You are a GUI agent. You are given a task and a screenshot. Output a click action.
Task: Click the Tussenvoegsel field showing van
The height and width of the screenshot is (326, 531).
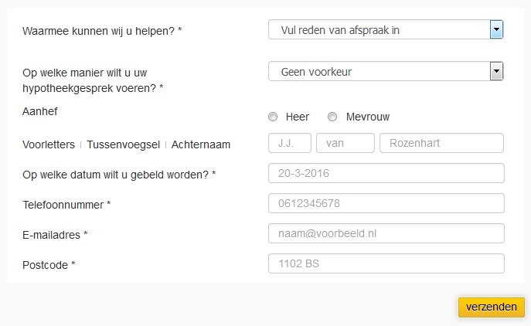click(345, 143)
